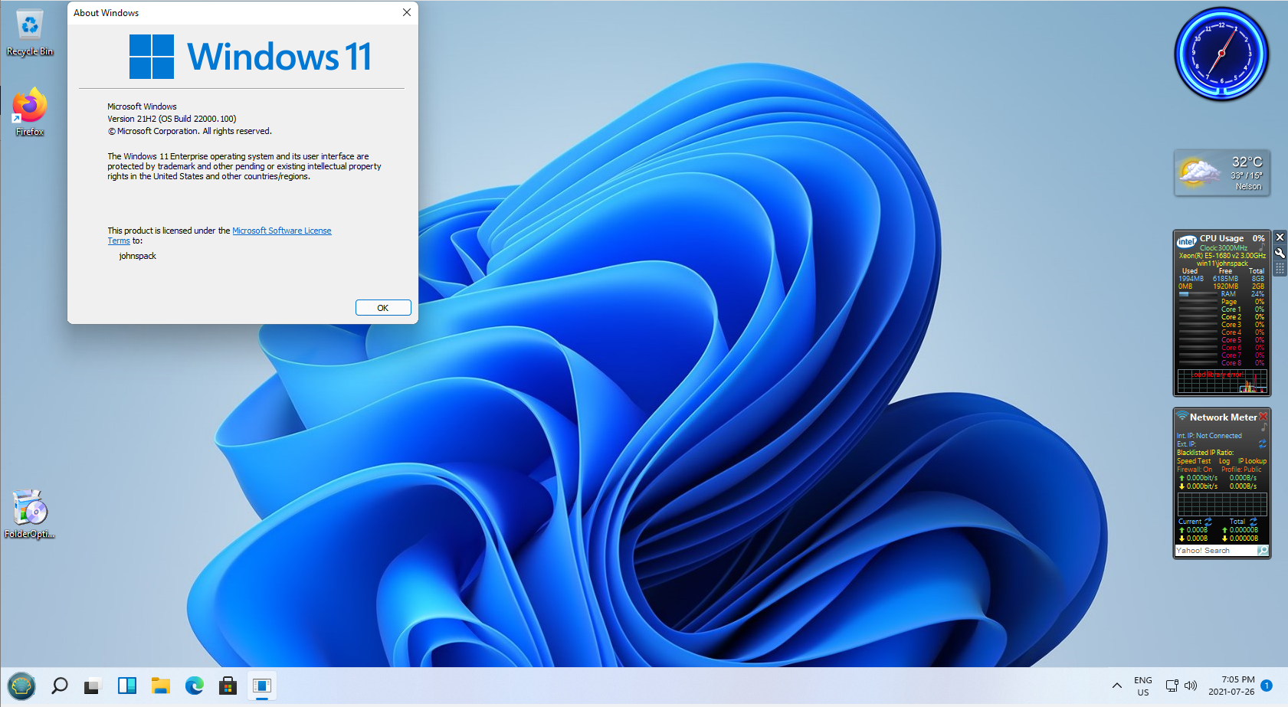This screenshot has height=707, width=1288.
Task: Close the Network Meter gadget red X
Action: point(1263,417)
